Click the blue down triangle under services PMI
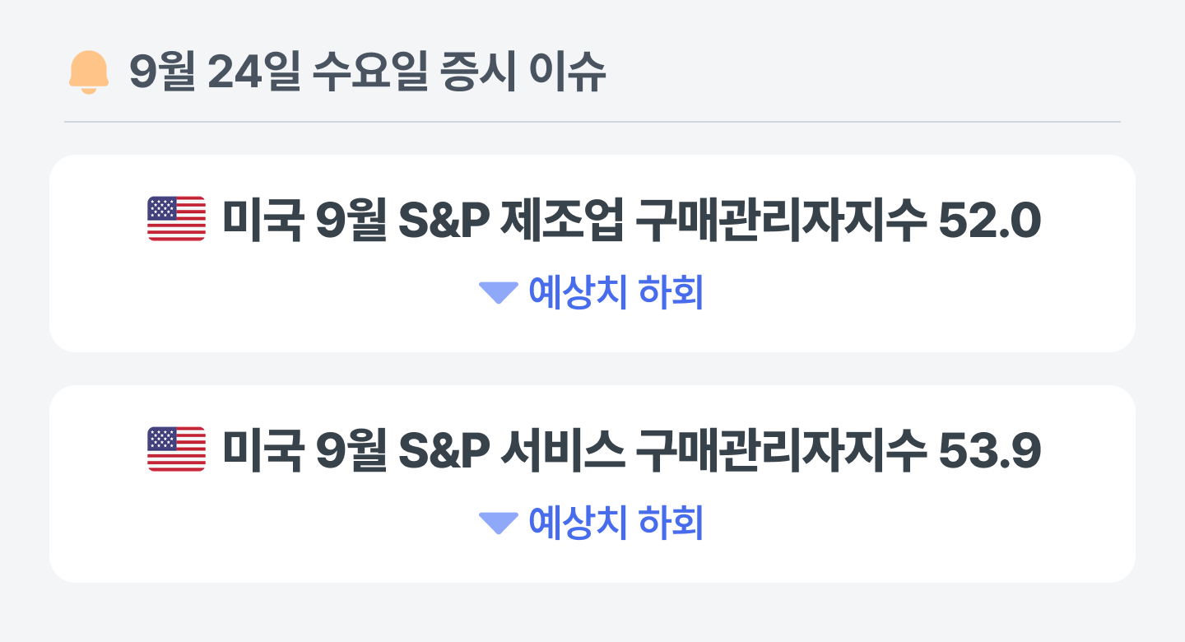This screenshot has height=642, width=1185. coord(498,523)
